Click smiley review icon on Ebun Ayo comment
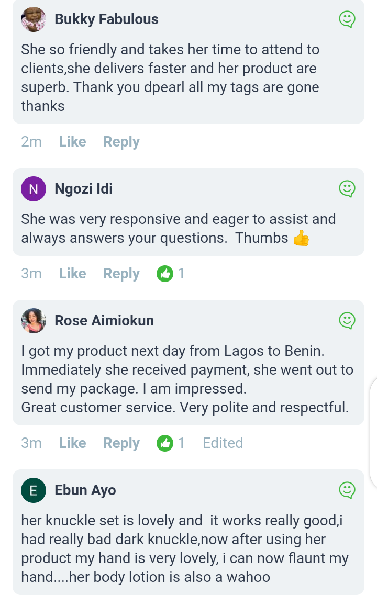This screenshot has height=595, width=377. 347,490
